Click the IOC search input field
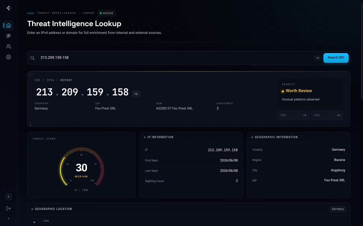Viewport: 363px width, 226px height. click(175, 58)
